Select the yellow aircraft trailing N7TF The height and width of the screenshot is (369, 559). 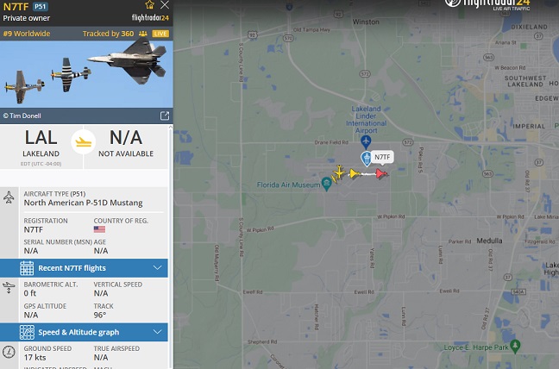pyautogui.click(x=355, y=173)
